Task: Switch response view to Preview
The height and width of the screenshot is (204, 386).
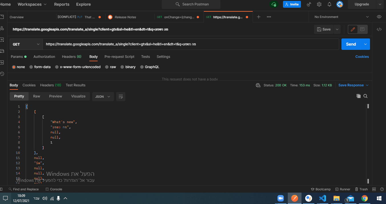Action: 56,96
